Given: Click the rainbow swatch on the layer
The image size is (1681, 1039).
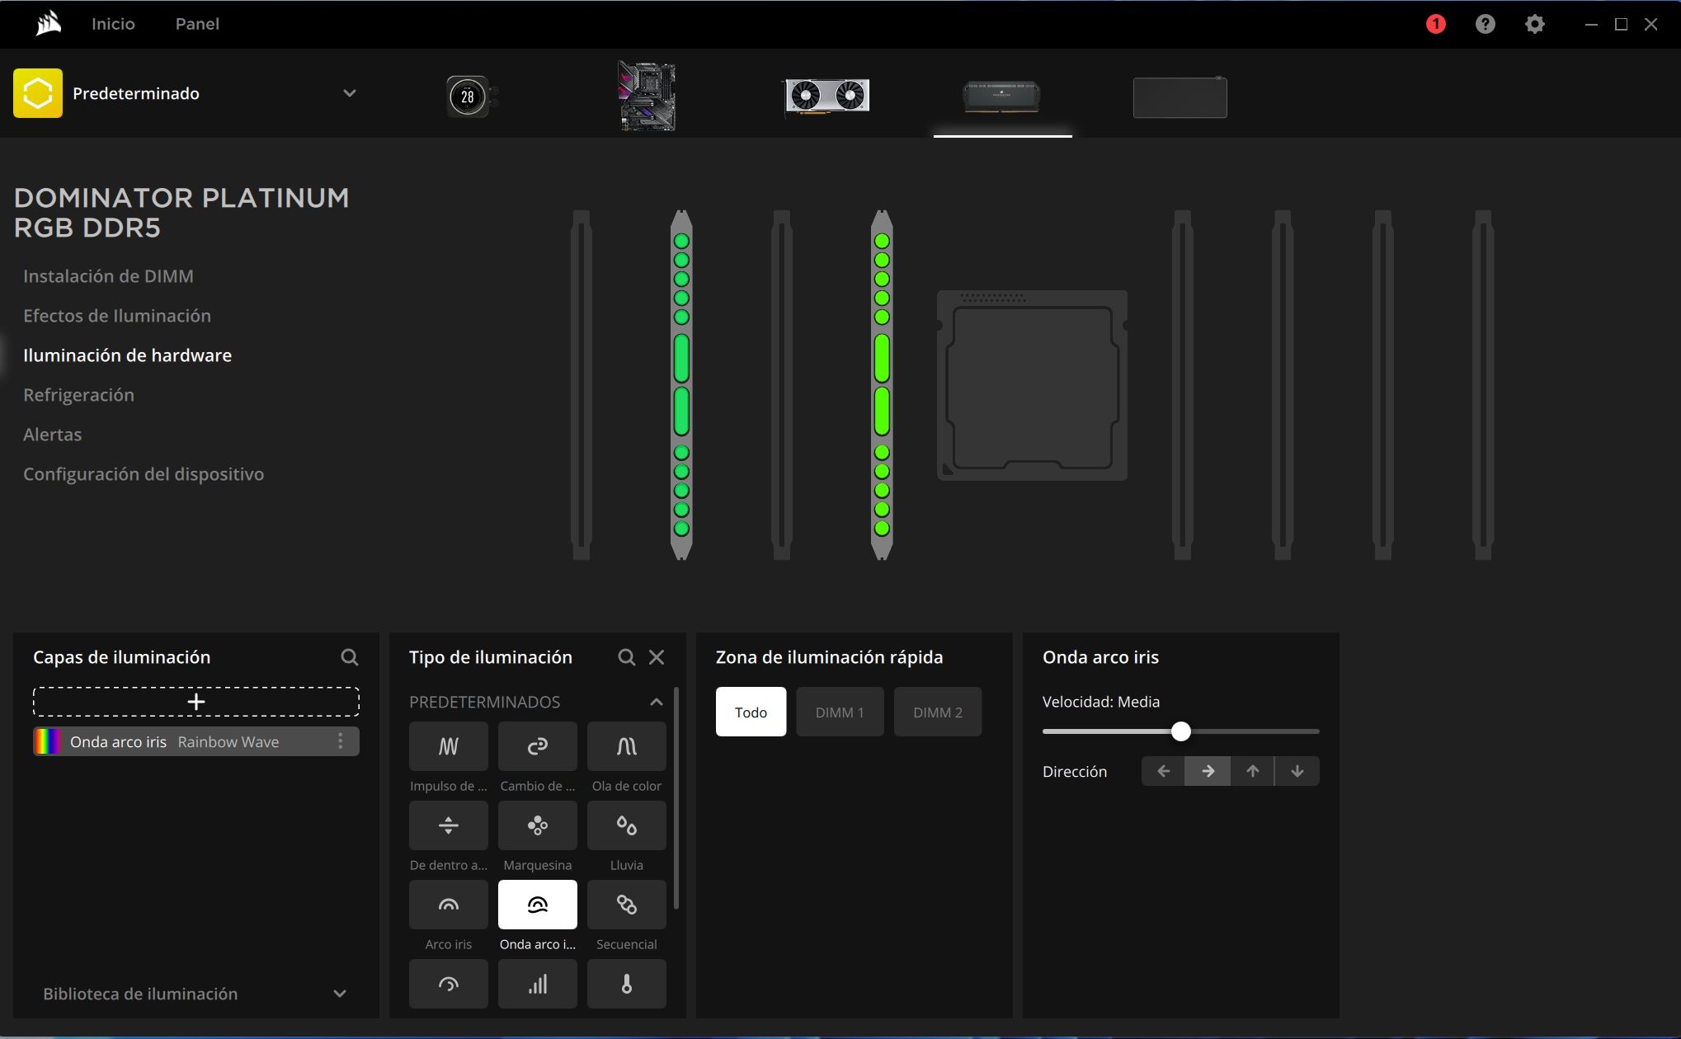Looking at the screenshot, I should [47, 741].
